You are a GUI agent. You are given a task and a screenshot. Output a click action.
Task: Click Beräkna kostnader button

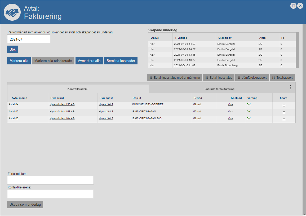coord(121,61)
